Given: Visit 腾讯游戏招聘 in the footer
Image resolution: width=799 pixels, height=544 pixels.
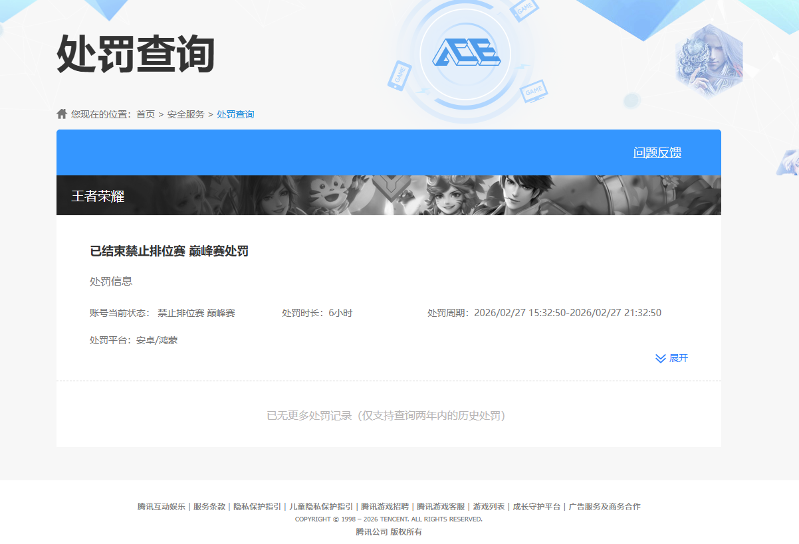Looking at the screenshot, I should pyautogui.click(x=385, y=507).
